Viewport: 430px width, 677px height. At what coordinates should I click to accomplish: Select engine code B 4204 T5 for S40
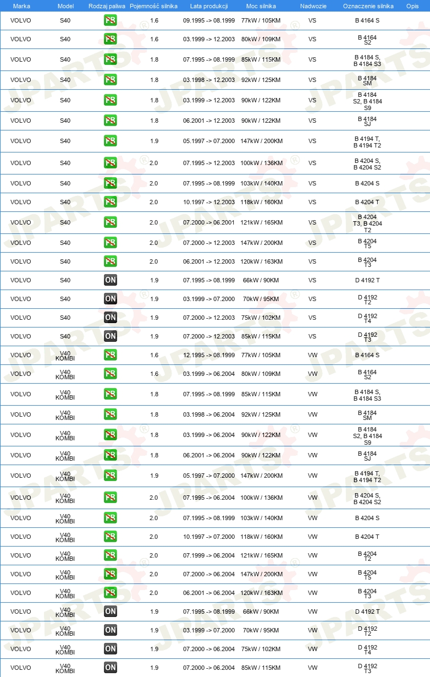pos(367,243)
